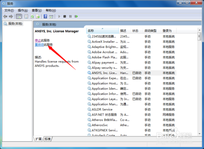Screen dimensions: 204x149
Task: Select the Alipay payment service row
Action: 131,63
